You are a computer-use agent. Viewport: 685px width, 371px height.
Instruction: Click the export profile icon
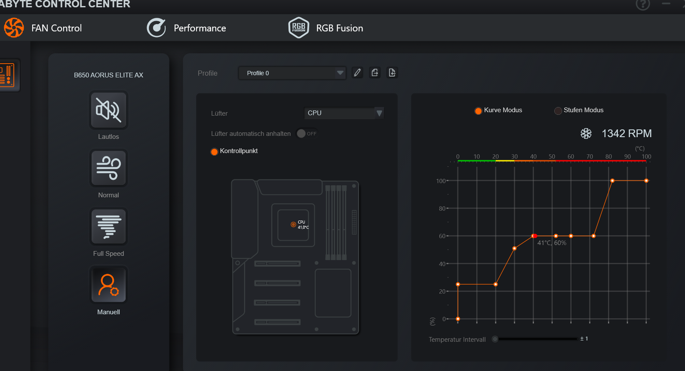[375, 73]
